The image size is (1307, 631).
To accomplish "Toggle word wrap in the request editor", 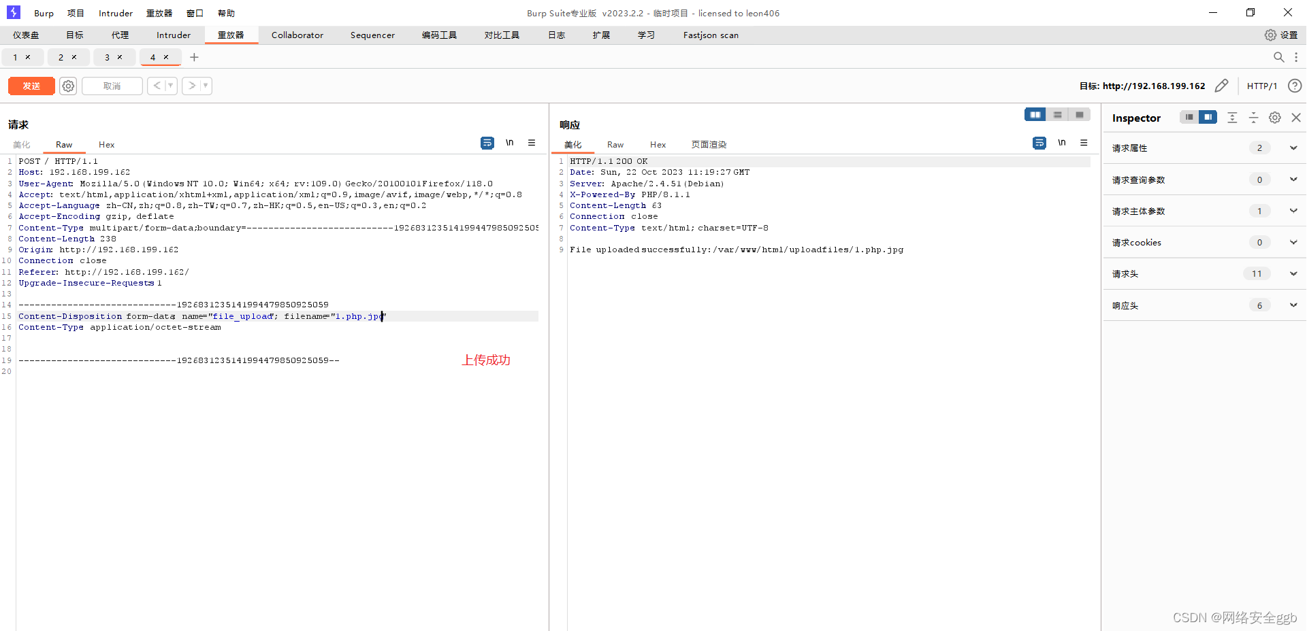I will point(487,143).
